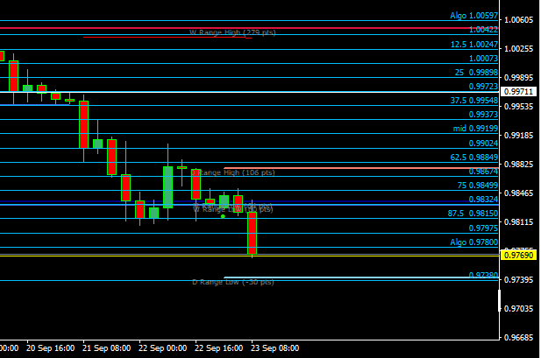
Task: Click the 0.98324 level label
Action: coord(483,200)
